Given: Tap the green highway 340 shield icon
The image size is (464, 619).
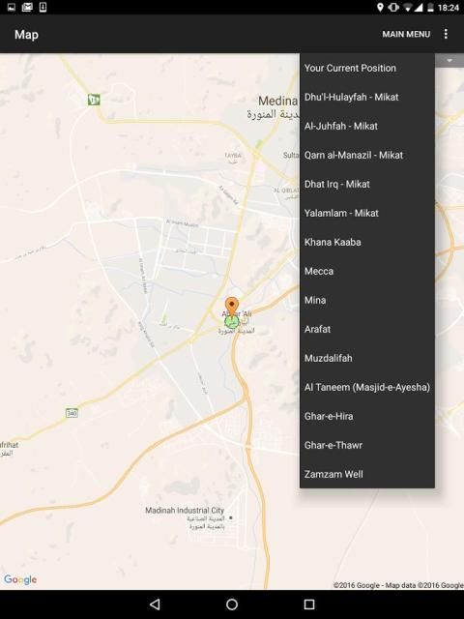Looking at the screenshot, I should coord(72,413).
